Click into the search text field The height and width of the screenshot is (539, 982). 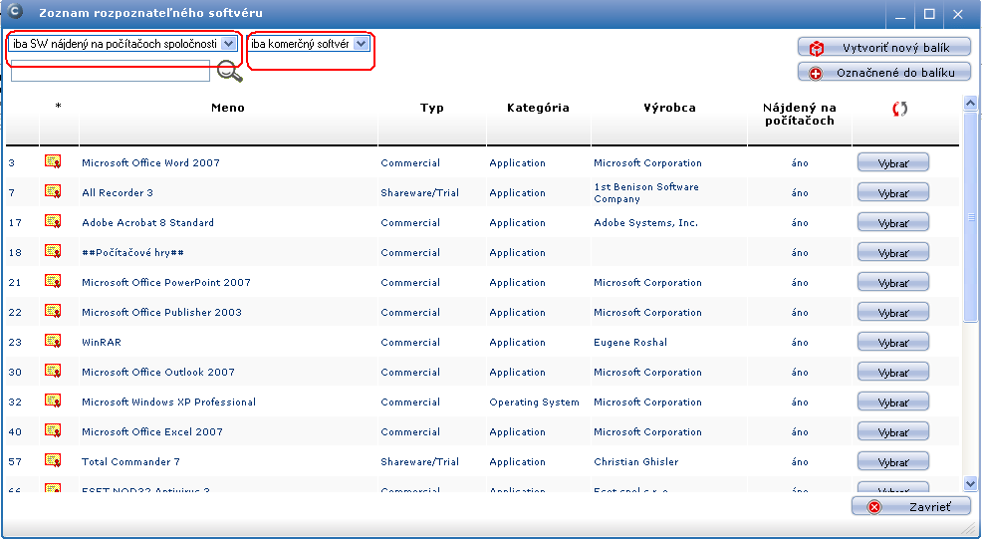[111, 71]
